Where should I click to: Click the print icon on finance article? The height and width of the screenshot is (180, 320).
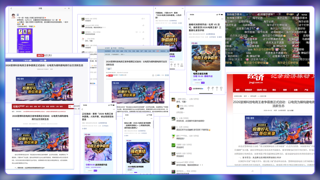tap(156, 75)
